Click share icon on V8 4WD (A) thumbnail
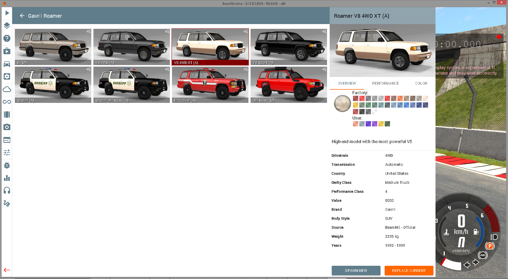Screen dimensions: 508x279 [x=167, y=31]
